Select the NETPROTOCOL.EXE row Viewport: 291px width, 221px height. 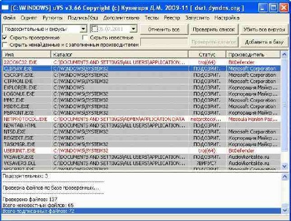coord(141,119)
